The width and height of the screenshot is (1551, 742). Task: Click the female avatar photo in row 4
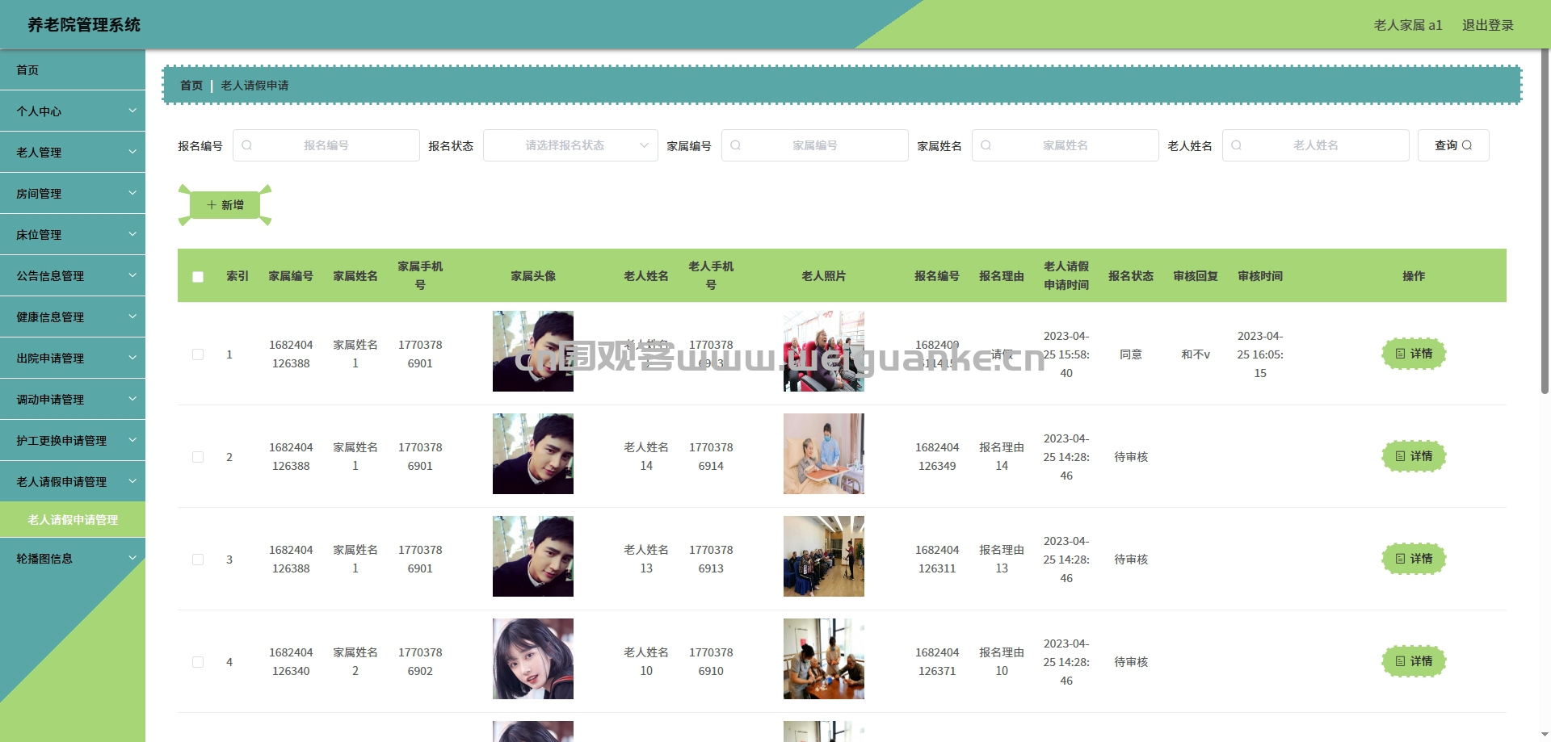tap(533, 659)
